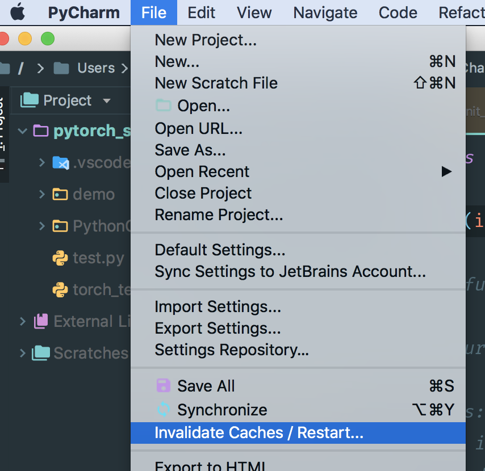Select the .vscode folder icon

point(61,162)
